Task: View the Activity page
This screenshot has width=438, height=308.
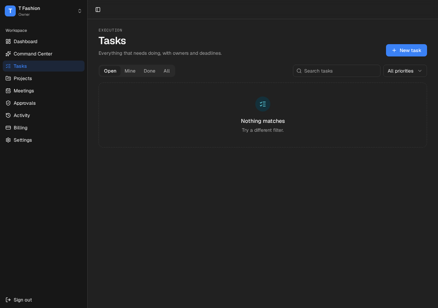Action: pos(43,115)
